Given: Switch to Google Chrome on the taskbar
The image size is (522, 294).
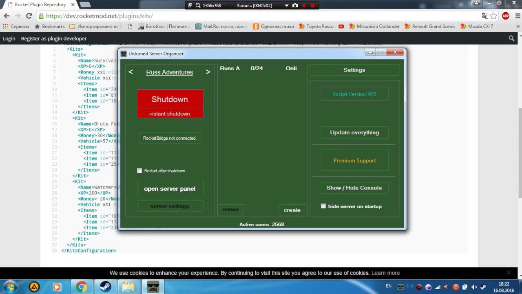Looking at the screenshot, I should click(81, 287).
